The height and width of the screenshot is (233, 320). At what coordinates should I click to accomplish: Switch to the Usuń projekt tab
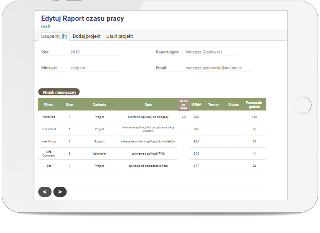pyautogui.click(x=120, y=36)
